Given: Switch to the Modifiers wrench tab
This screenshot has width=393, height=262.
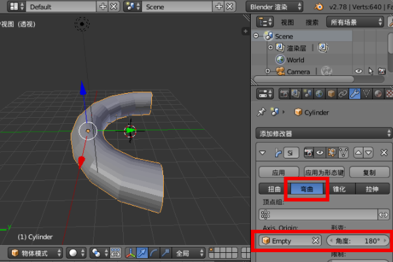Looking at the screenshot, I should 354,94.
